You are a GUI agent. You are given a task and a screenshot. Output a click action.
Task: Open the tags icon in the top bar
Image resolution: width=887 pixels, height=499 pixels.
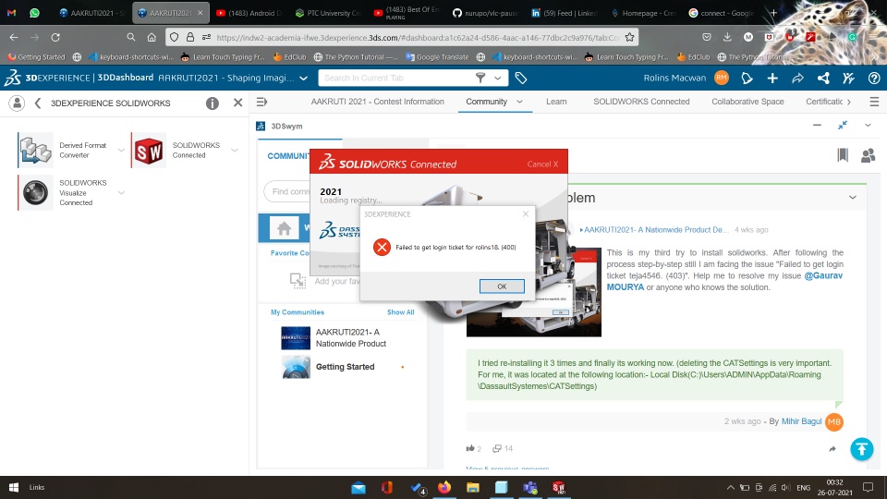pos(521,78)
